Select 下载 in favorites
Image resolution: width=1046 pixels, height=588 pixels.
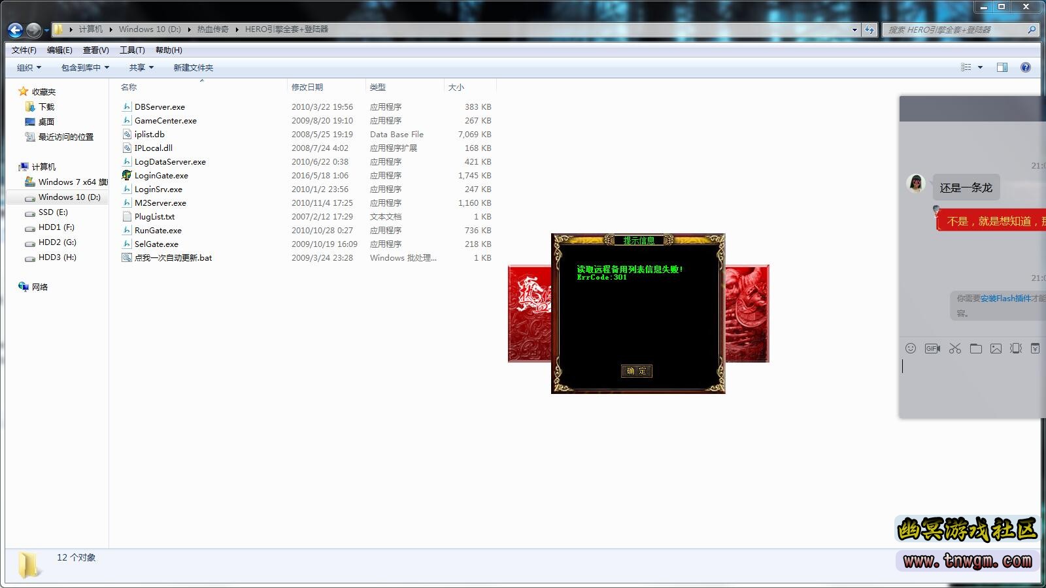click(46, 106)
